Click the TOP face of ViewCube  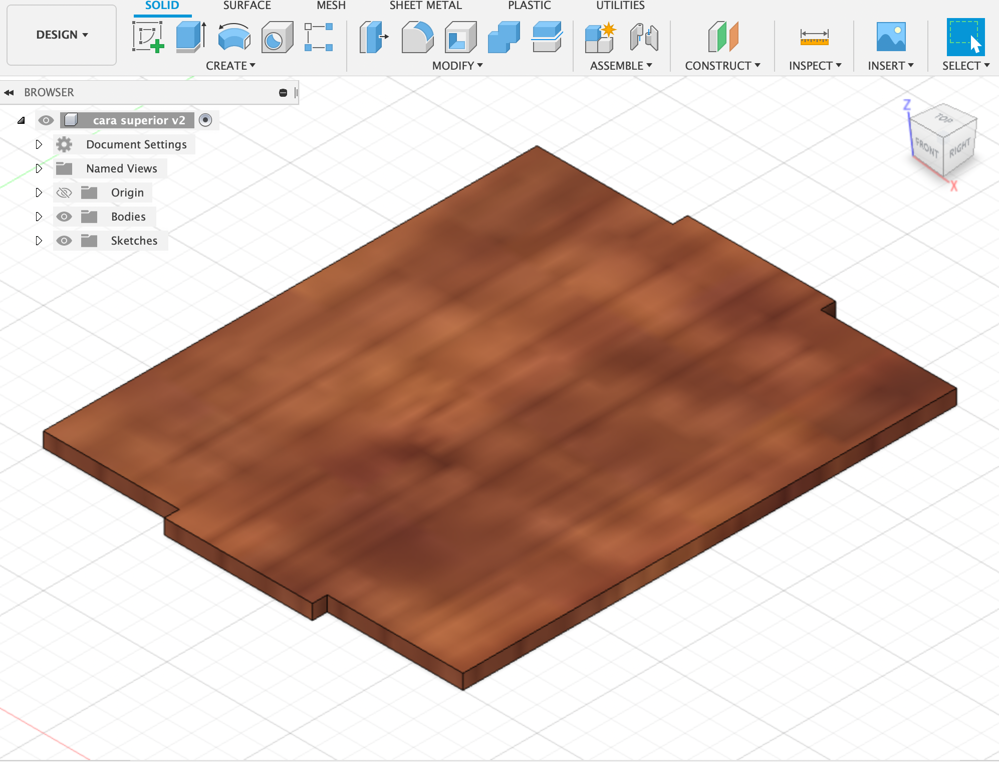coord(943,119)
